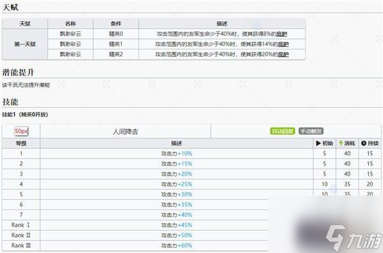Click the Rank I level cell
Screen dimensions: 383x253
(21, 225)
